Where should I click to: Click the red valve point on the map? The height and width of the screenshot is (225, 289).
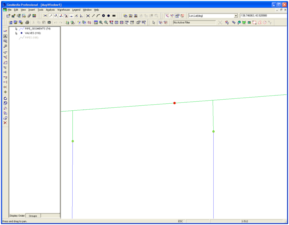[x=174, y=103]
